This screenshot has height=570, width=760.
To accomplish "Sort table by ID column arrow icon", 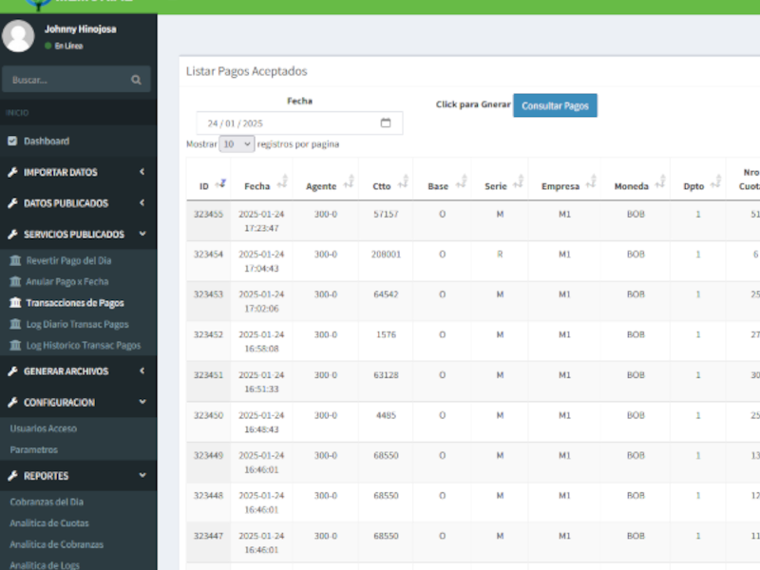I will point(221,183).
